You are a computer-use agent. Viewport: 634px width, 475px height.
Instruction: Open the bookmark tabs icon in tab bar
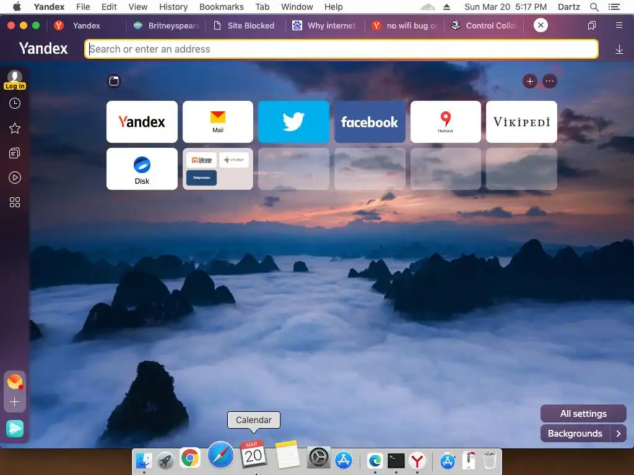592,25
